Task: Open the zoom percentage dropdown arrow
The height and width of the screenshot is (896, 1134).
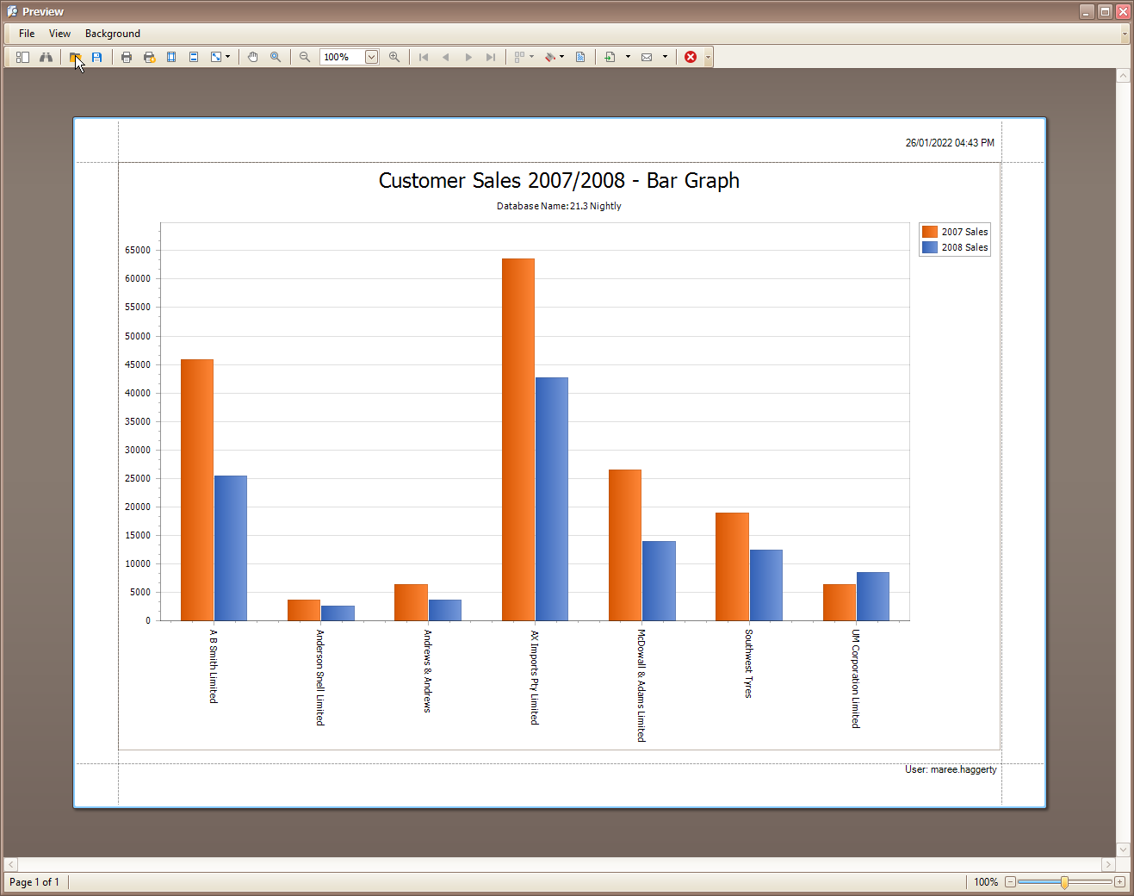Action: (372, 57)
